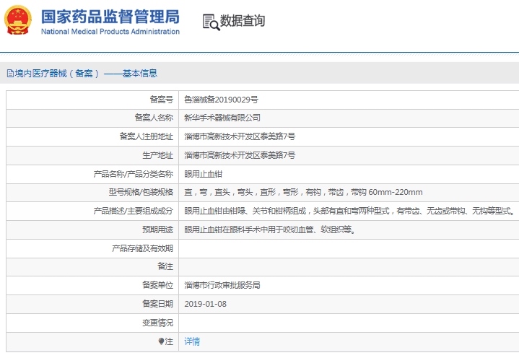Click the product description starting 眼用止血钳由钳喙
The image size is (519, 358).
(349, 211)
